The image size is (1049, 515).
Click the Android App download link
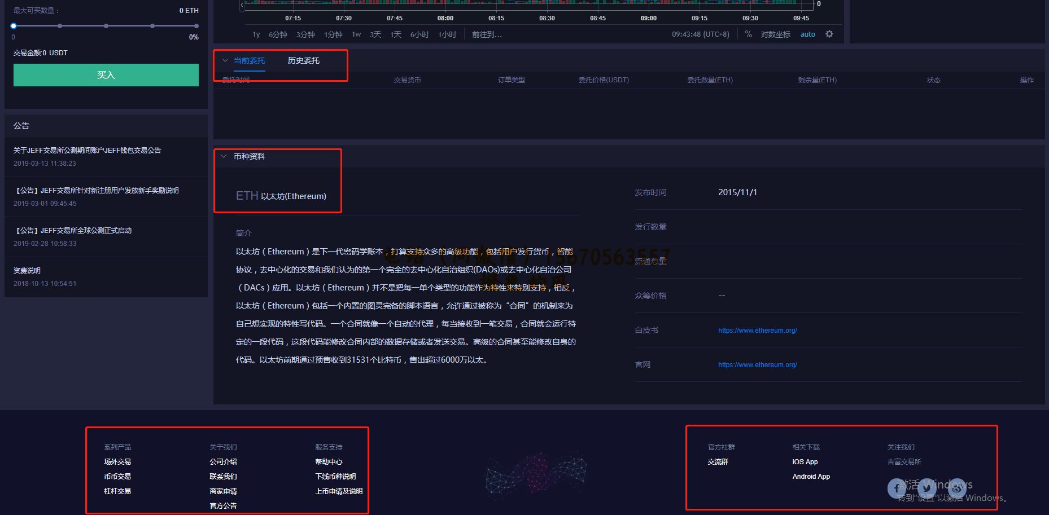(811, 477)
